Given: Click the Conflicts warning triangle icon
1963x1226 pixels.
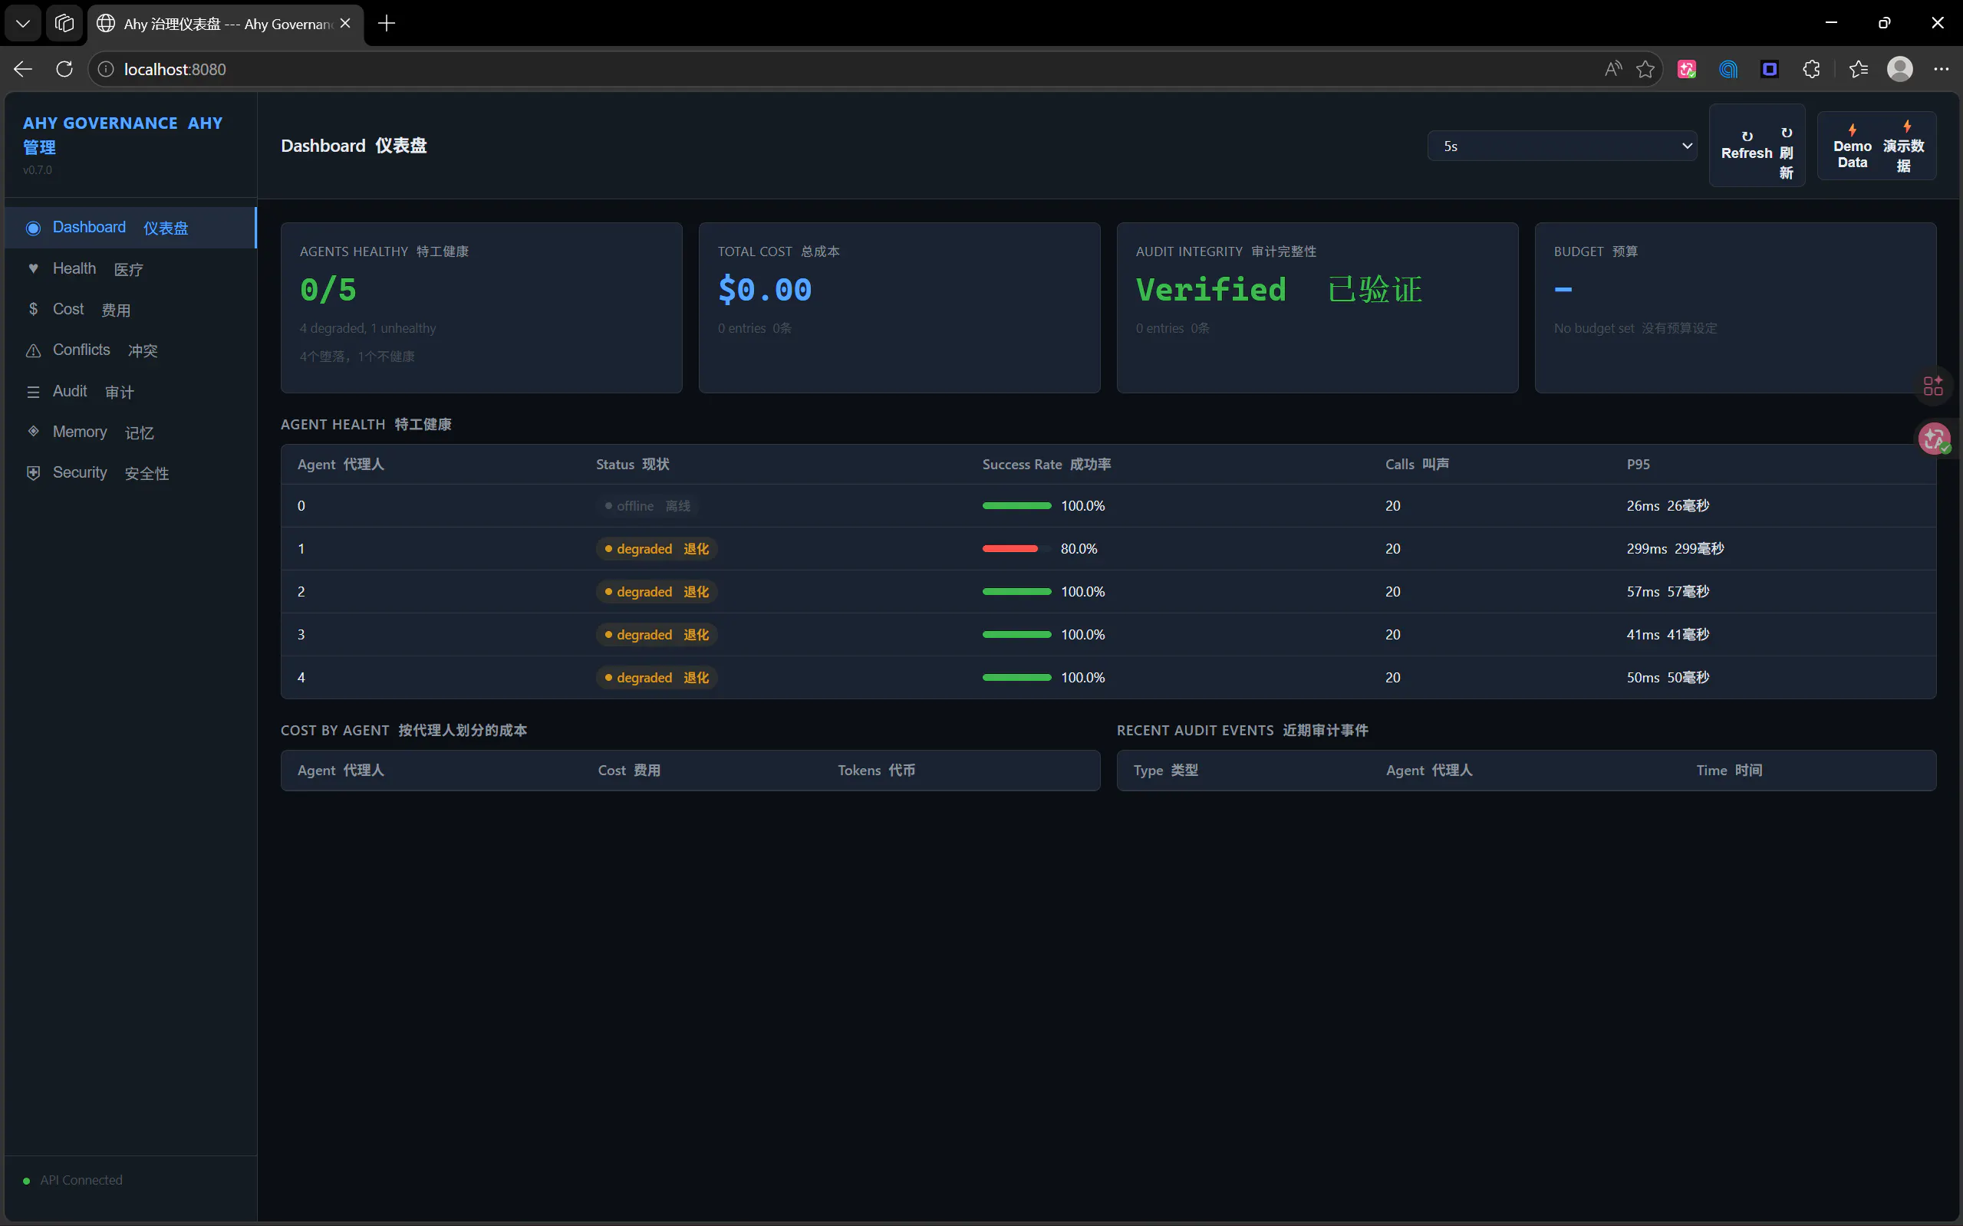Looking at the screenshot, I should (33, 350).
